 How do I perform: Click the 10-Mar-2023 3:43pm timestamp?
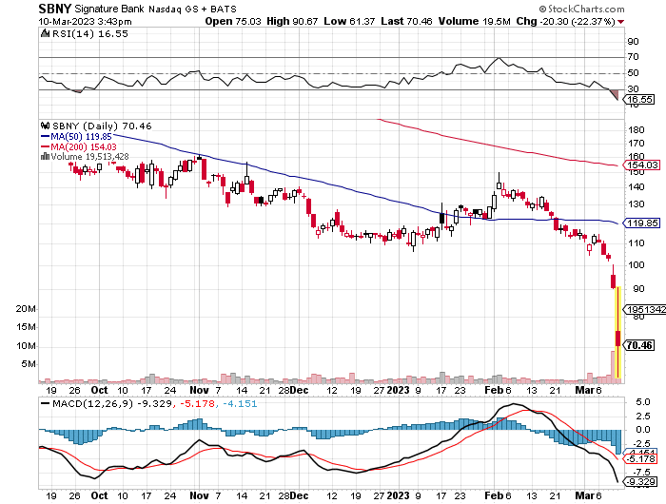(85, 22)
